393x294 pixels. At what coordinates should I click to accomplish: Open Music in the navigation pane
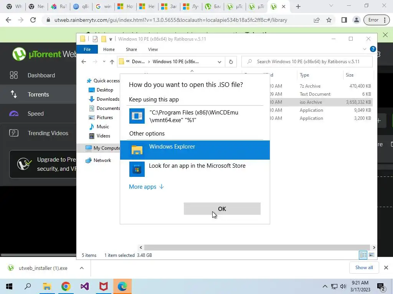pos(99,126)
